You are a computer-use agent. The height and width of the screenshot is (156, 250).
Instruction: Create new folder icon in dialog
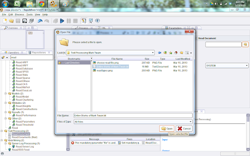(181, 53)
